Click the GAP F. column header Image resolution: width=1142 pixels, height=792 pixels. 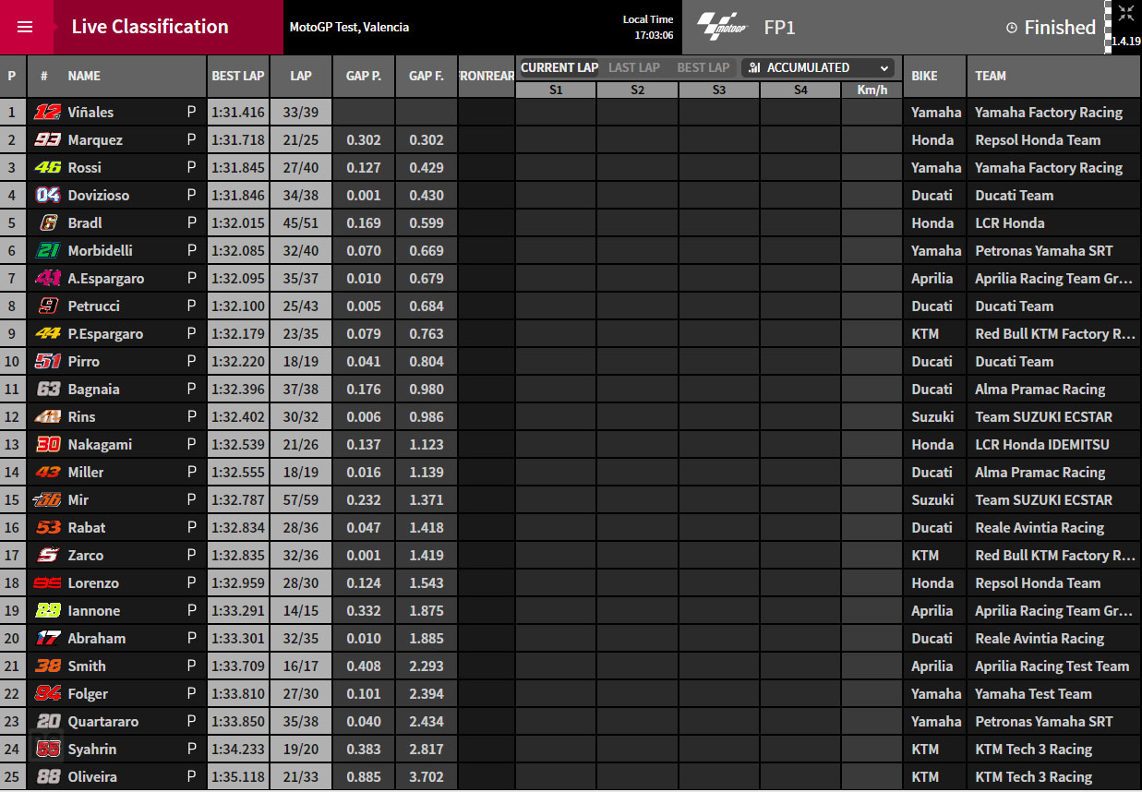pyautogui.click(x=427, y=76)
